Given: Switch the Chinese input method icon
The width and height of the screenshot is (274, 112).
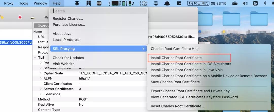Looking at the screenshot, I should 99,3.
